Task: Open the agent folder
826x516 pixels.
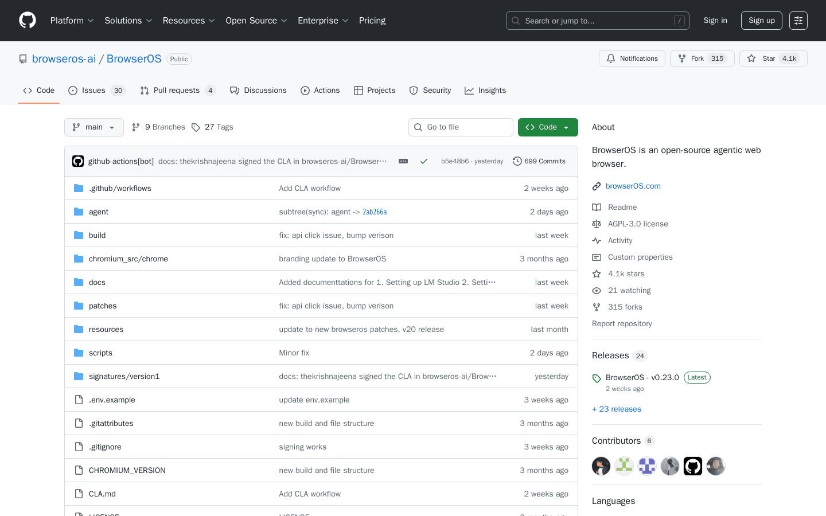Action: pos(99,212)
